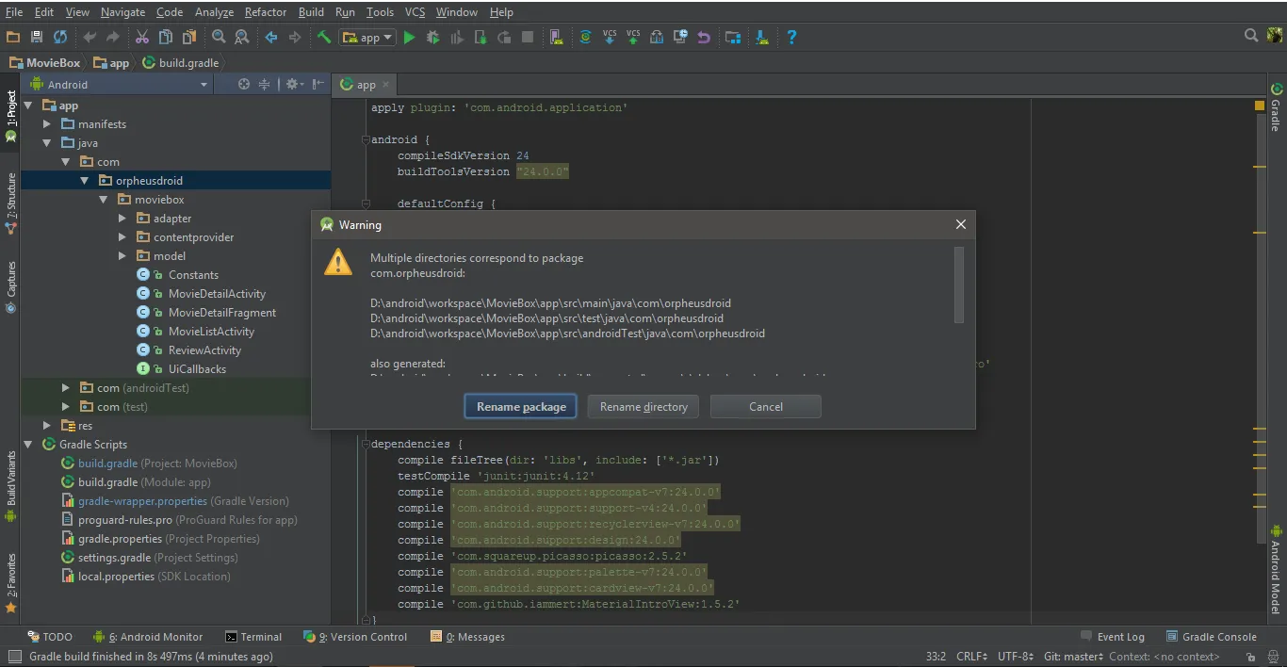This screenshot has width=1287, height=667.
Task: Click the Scroll from Source target icon
Action: pos(244,84)
